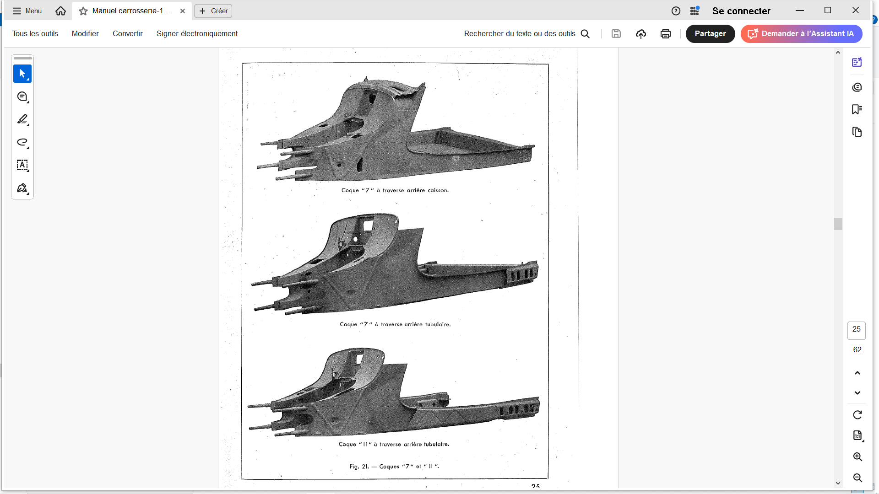The height and width of the screenshot is (494, 879).
Task: Select the arrow selection tool
Action: (22, 74)
